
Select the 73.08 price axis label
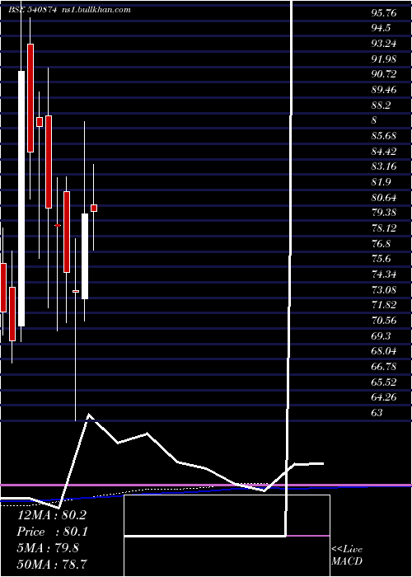384,290
